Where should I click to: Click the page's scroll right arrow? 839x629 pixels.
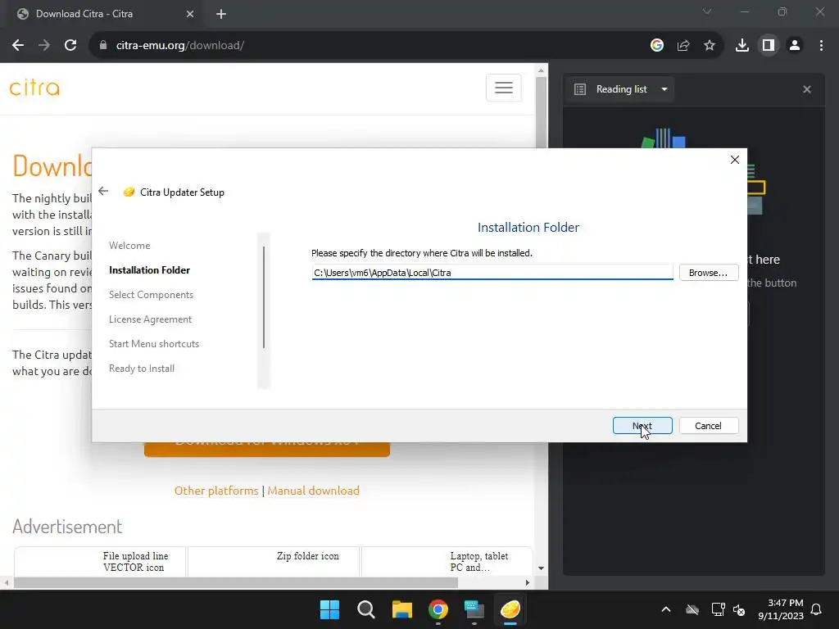[x=528, y=582]
